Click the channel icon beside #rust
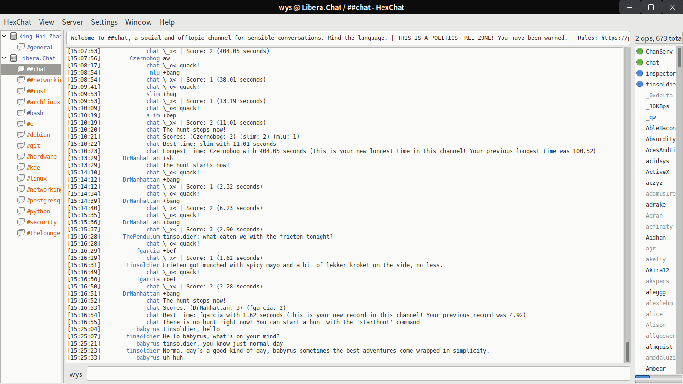The height and width of the screenshot is (384, 683). (x=21, y=91)
